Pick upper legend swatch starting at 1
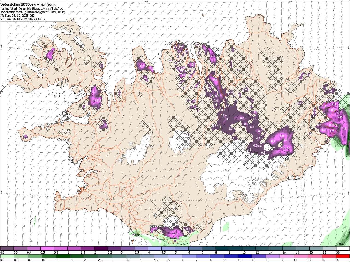This screenshot has width=350, height=262. [x=74, y=249]
